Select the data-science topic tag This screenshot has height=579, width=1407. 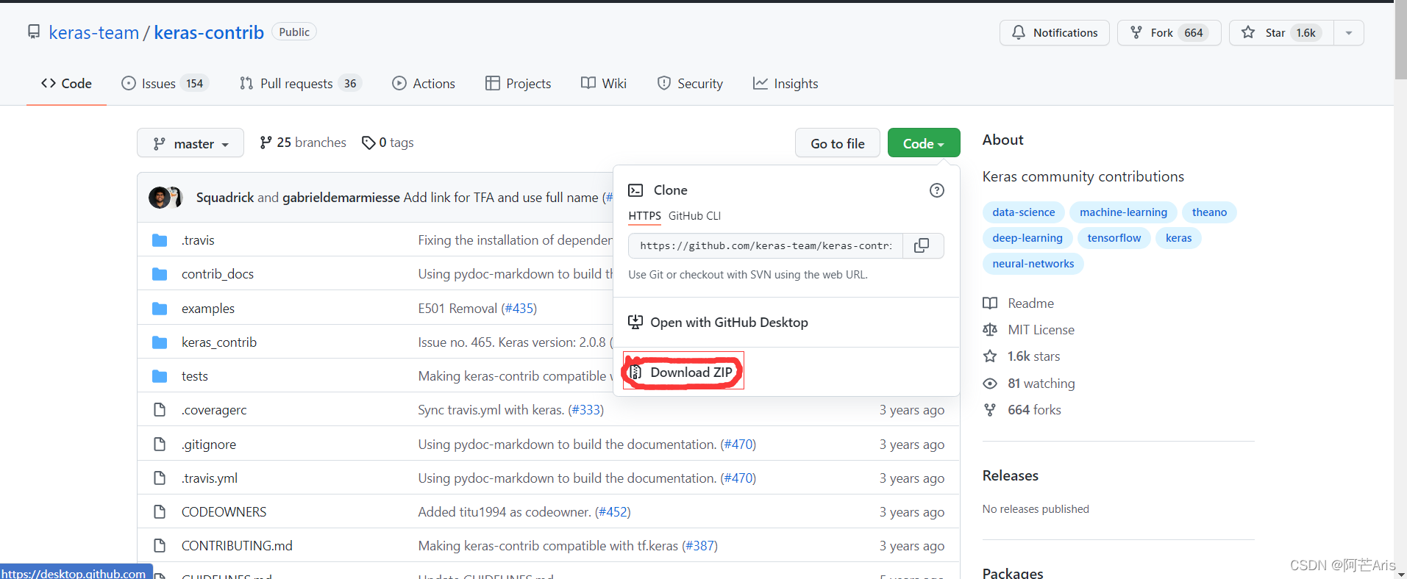1023,212
